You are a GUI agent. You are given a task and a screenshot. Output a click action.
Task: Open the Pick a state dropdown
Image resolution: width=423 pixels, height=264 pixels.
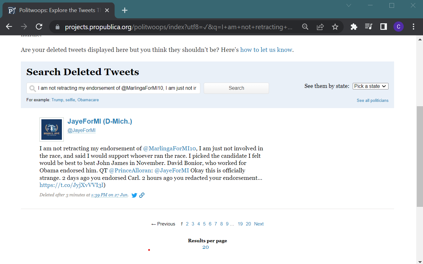[370, 86]
